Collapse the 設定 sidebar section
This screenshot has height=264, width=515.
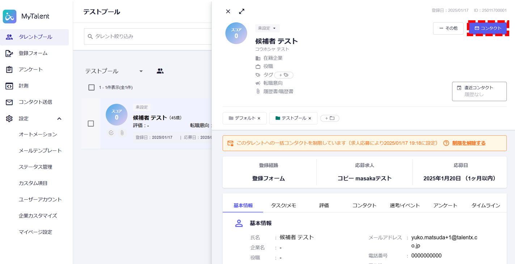(x=59, y=119)
